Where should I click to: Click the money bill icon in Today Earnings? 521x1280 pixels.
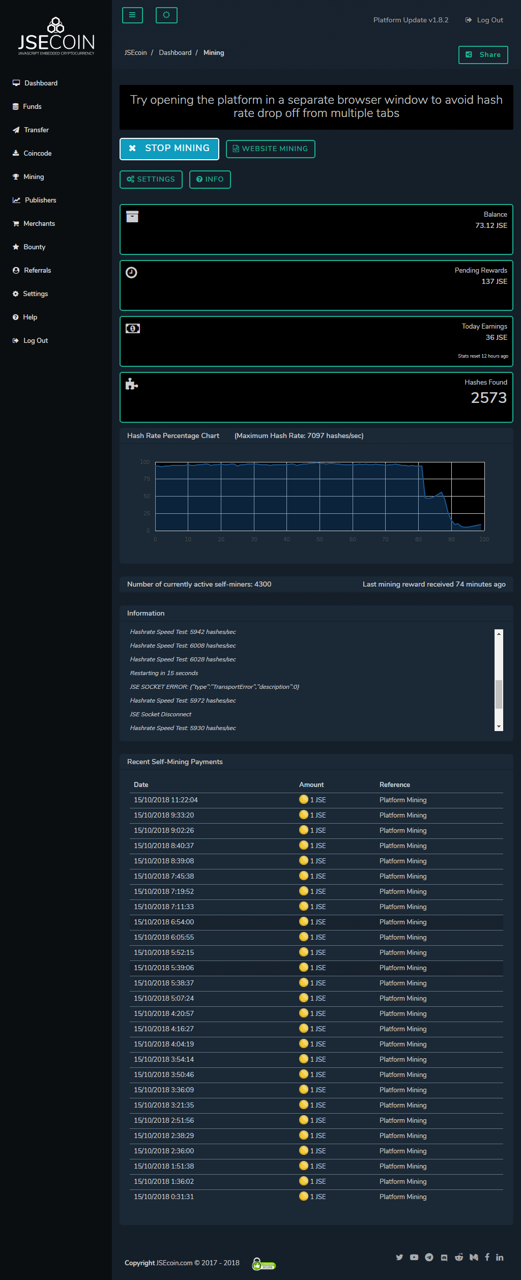pos(133,329)
